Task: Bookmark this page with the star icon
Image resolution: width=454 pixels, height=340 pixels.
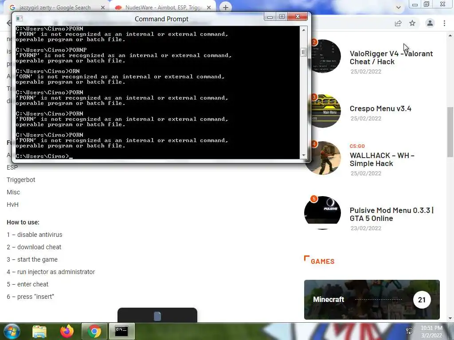Action: [x=412, y=23]
